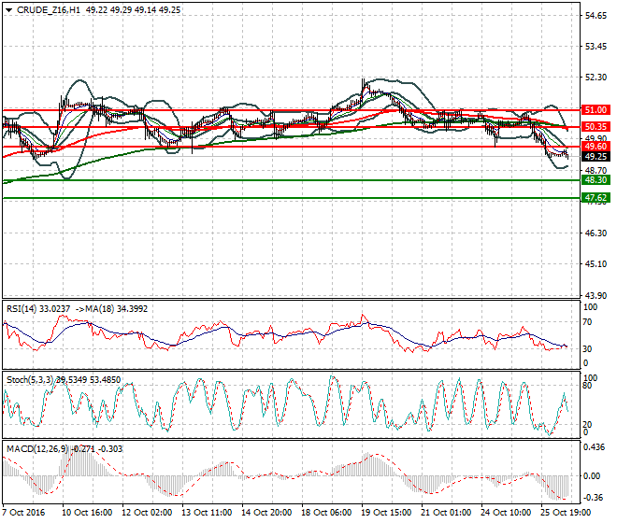Select the 24 Oct 10:00 time label

point(506,513)
